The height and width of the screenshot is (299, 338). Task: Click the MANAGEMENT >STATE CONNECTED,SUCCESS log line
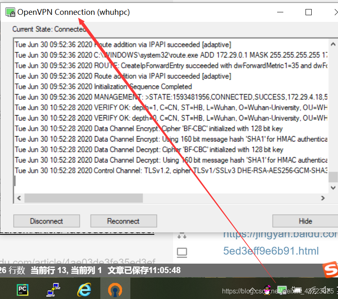pos(171,97)
